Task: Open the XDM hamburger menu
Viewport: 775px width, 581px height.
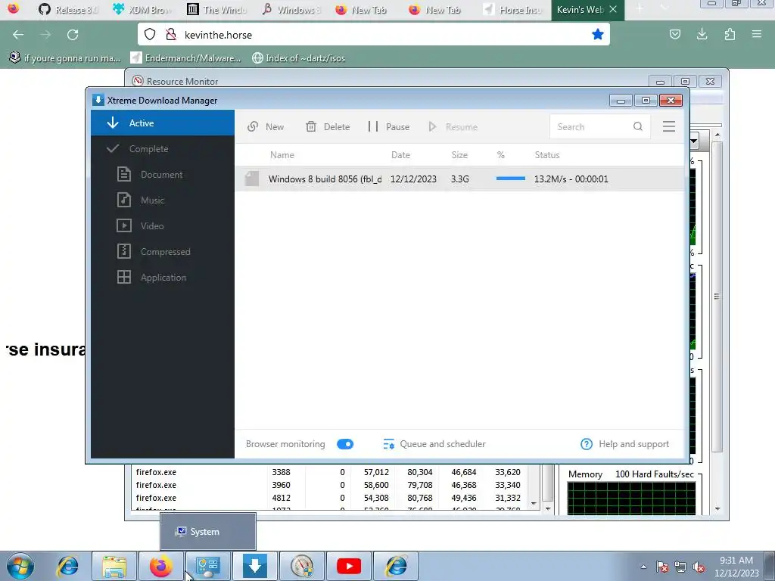Action: (x=669, y=126)
